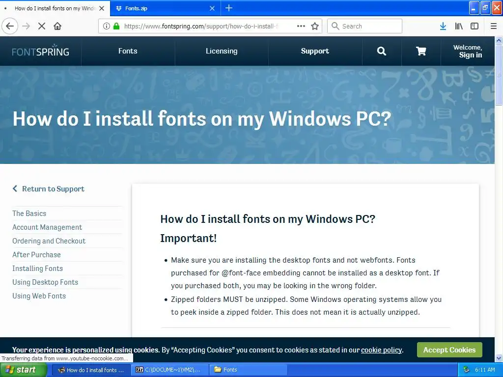
Task: Open the Licensing navigation menu
Action: [x=222, y=51]
